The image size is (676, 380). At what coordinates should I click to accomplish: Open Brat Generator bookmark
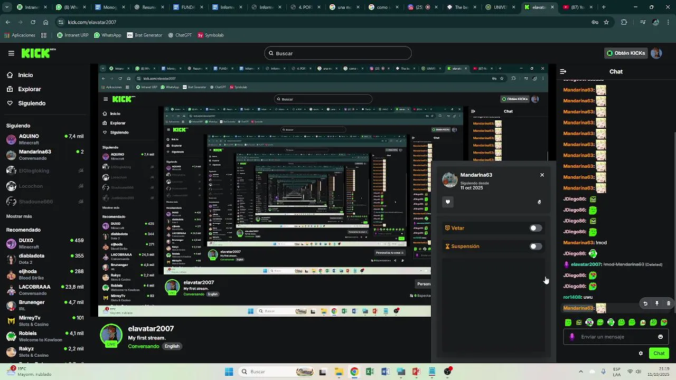[144, 35]
